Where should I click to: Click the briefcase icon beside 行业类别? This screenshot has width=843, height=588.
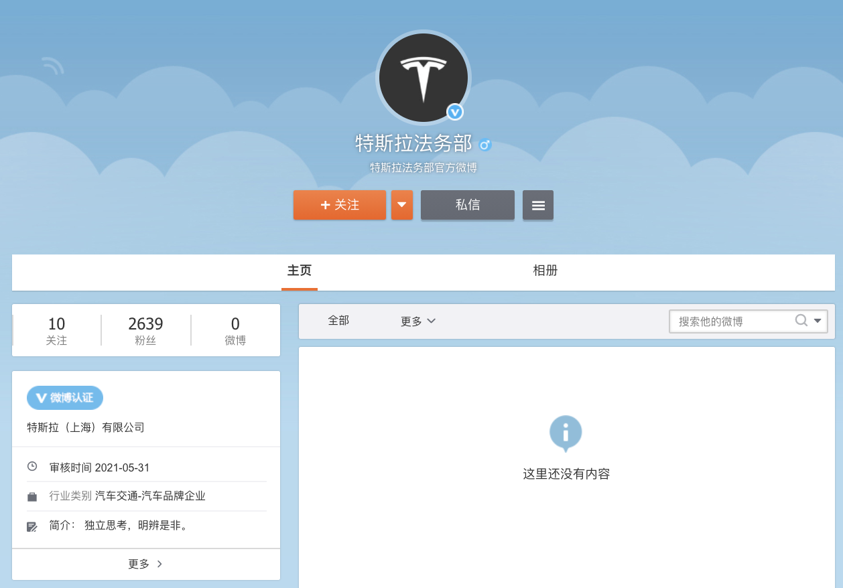[x=32, y=497]
